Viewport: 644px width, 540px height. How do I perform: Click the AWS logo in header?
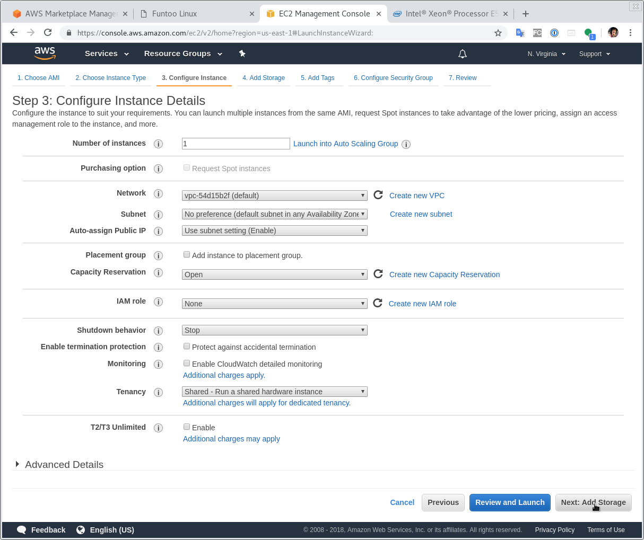pyautogui.click(x=45, y=54)
